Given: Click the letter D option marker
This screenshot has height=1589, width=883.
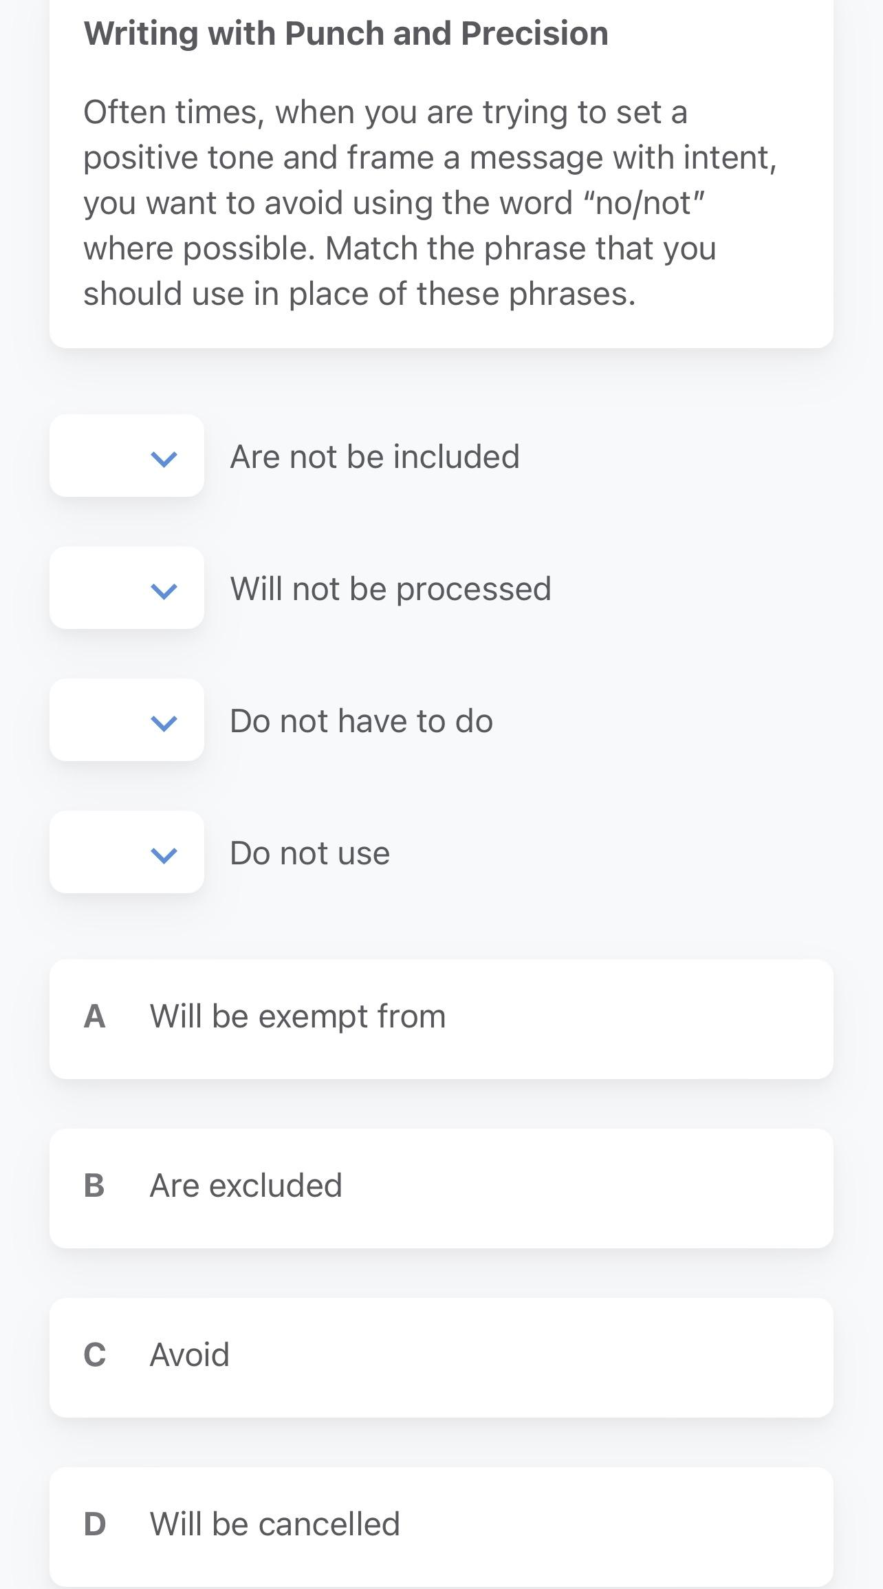Looking at the screenshot, I should 94,1524.
